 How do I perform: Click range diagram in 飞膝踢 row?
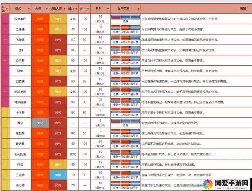[x=125, y=38]
